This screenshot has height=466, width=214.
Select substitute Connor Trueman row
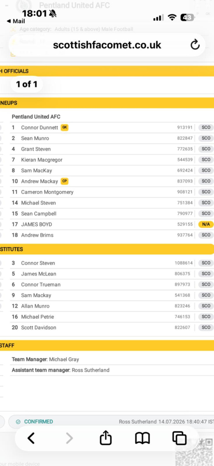pos(112,284)
